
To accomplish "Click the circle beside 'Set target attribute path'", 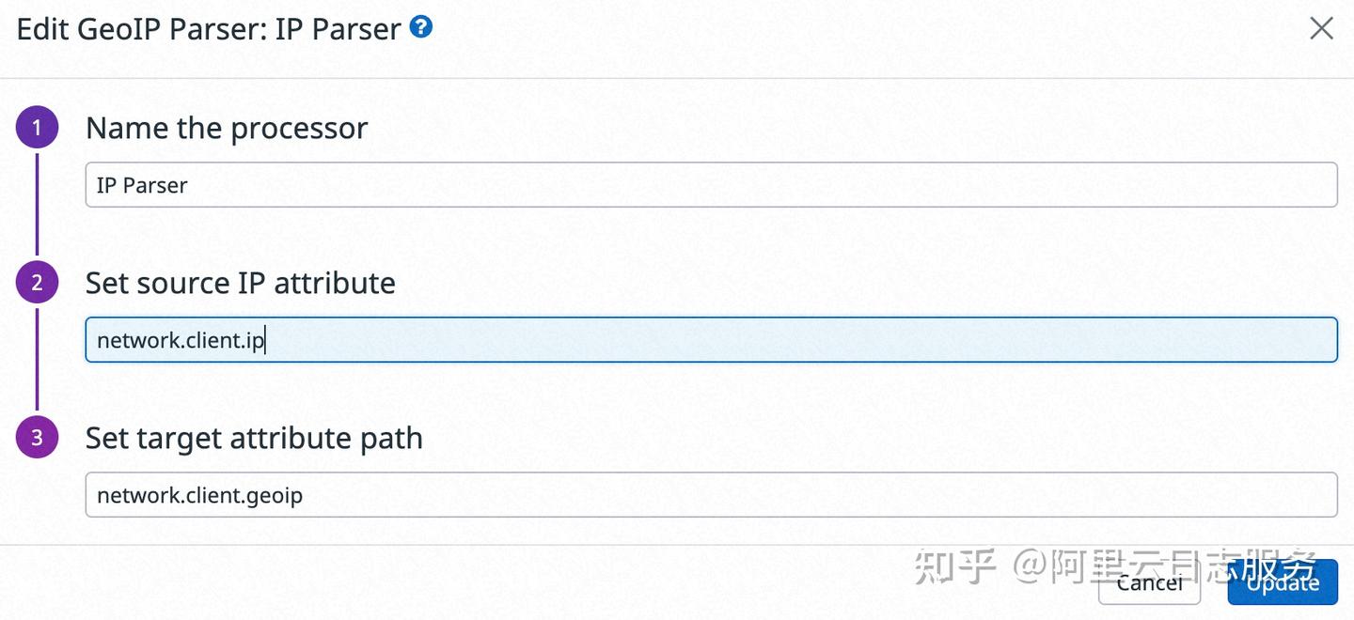I will (37, 436).
